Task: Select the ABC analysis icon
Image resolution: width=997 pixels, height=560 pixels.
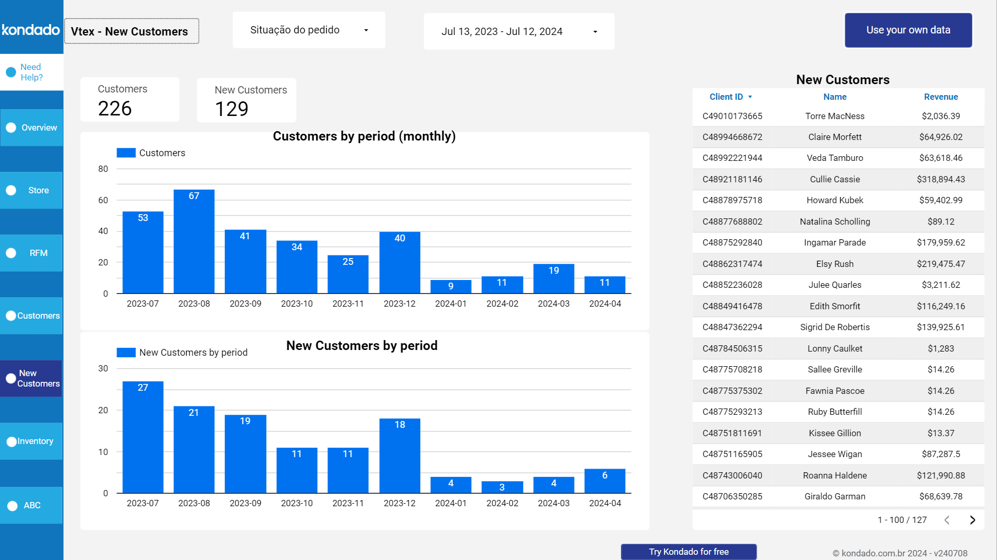Action: point(11,505)
